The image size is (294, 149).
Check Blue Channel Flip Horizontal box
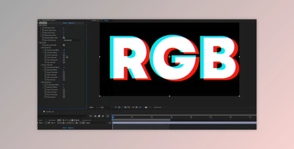64,95
